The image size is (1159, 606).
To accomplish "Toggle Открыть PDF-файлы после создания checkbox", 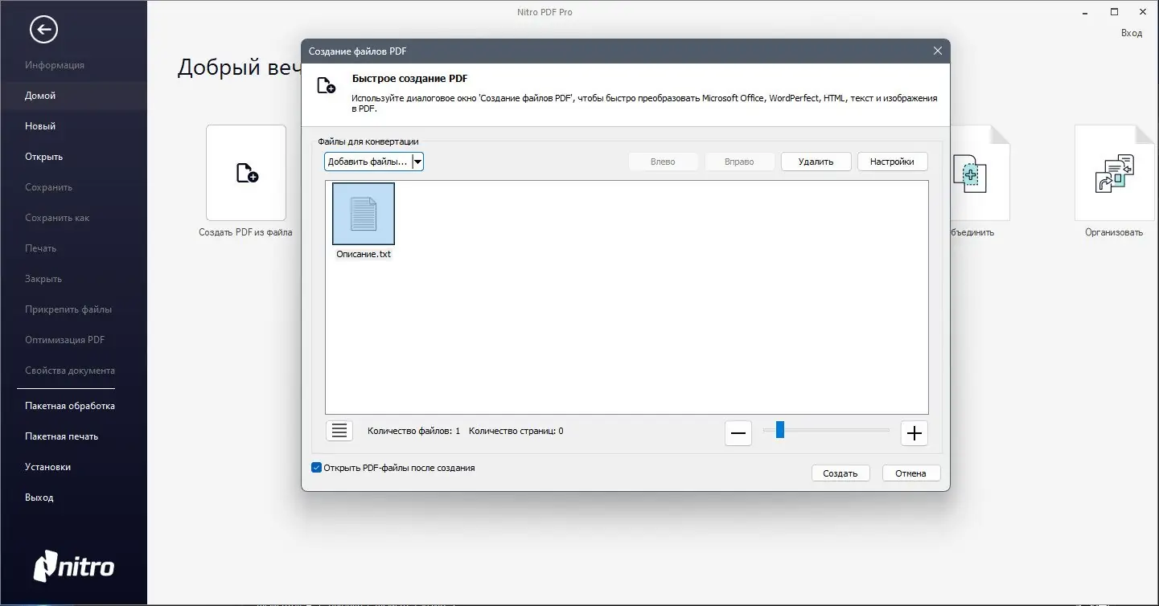I will (316, 468).
